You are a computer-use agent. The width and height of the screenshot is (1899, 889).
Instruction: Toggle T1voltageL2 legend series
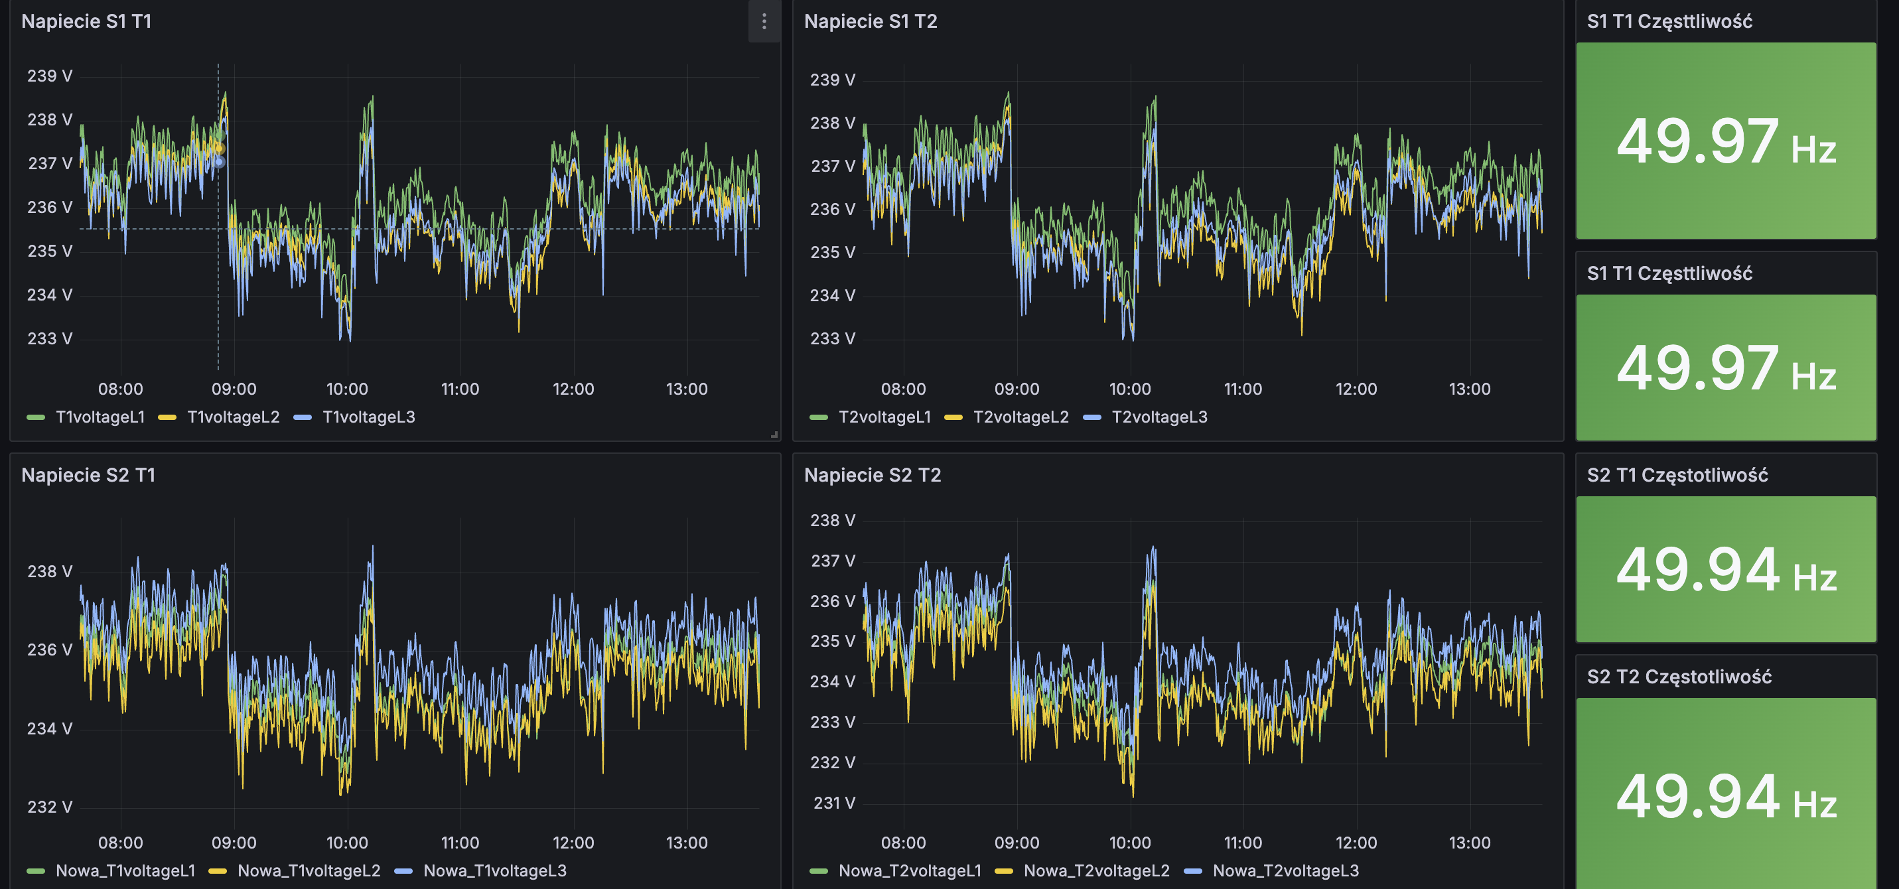pyautogui.click(x=233, y=417)
